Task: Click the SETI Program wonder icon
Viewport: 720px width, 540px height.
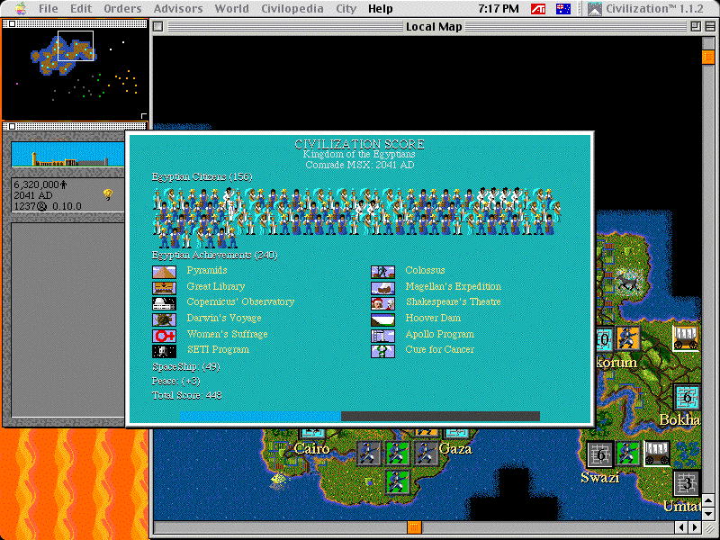Action: 164,351
